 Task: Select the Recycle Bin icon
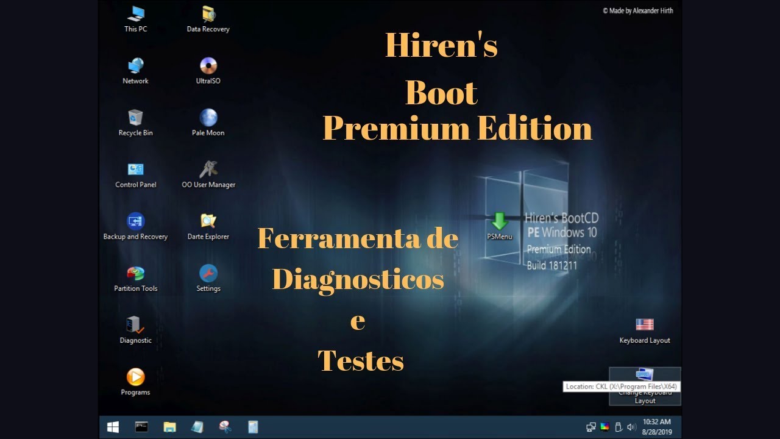(x=135, y=123)
